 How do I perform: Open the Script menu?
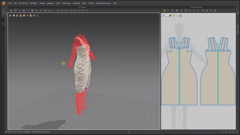pos(84,3)
